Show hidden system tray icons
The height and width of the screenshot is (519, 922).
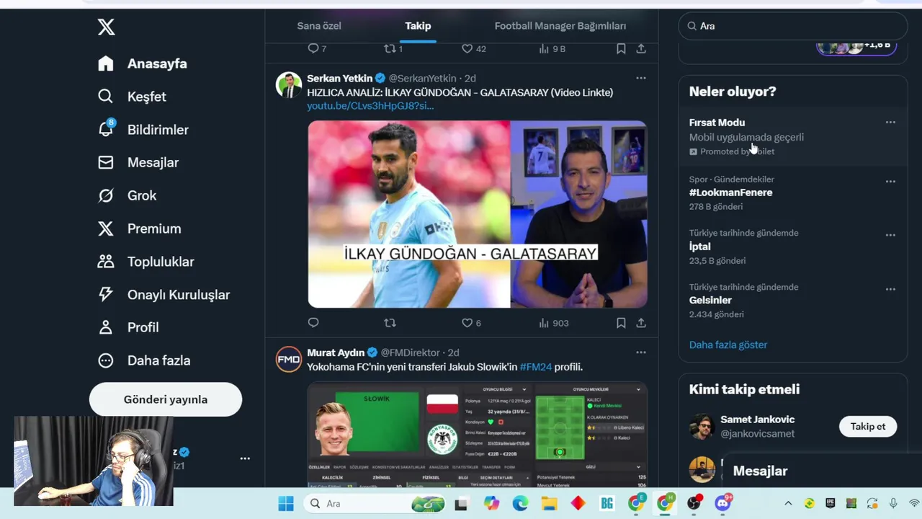788,504
